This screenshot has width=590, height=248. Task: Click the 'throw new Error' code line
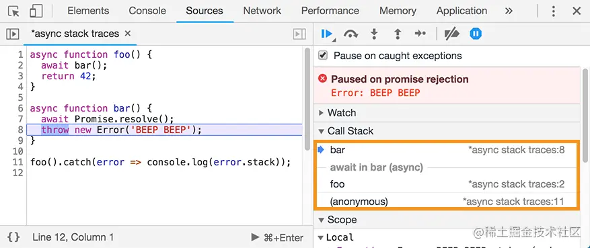point(122,130)
